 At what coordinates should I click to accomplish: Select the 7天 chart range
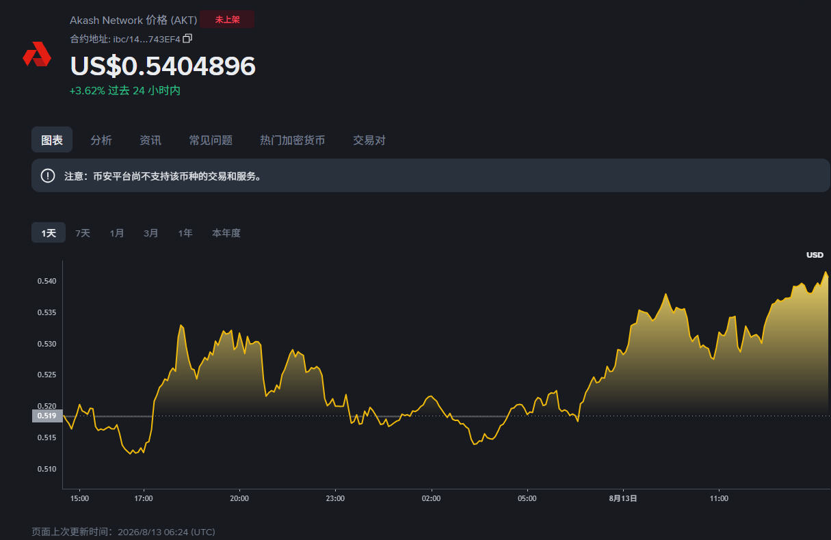click(x=83, y=233)
